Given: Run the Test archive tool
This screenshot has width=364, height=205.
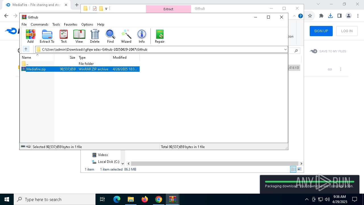Looking at the screenshot, I should (64, 36).
